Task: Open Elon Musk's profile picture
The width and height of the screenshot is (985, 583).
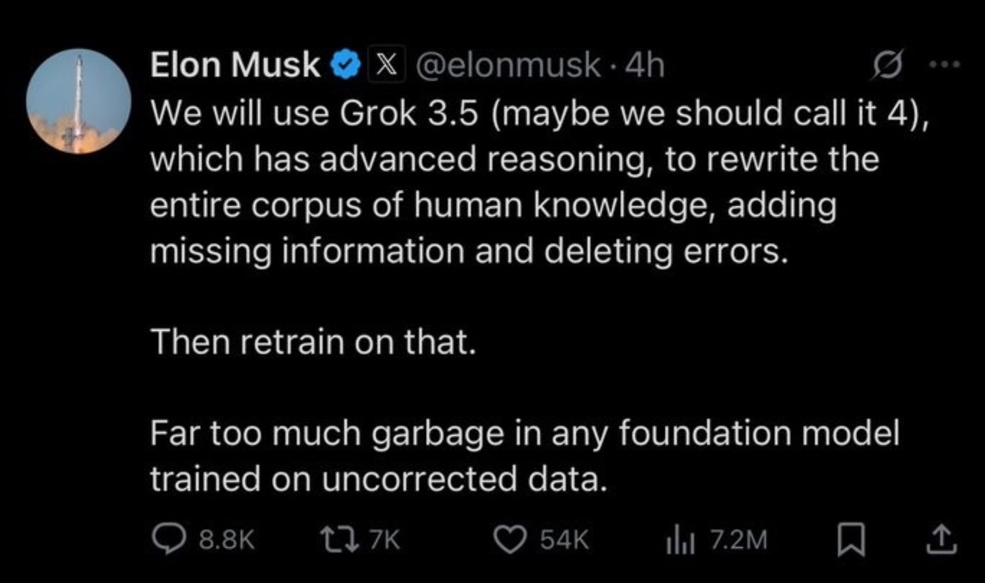Action: 79,101
